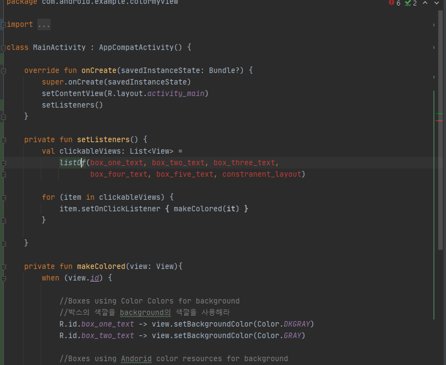Viewport: 446px width, 365px height.
Task: Click the vertical scrollbar thumb
Action: [441, 130]
